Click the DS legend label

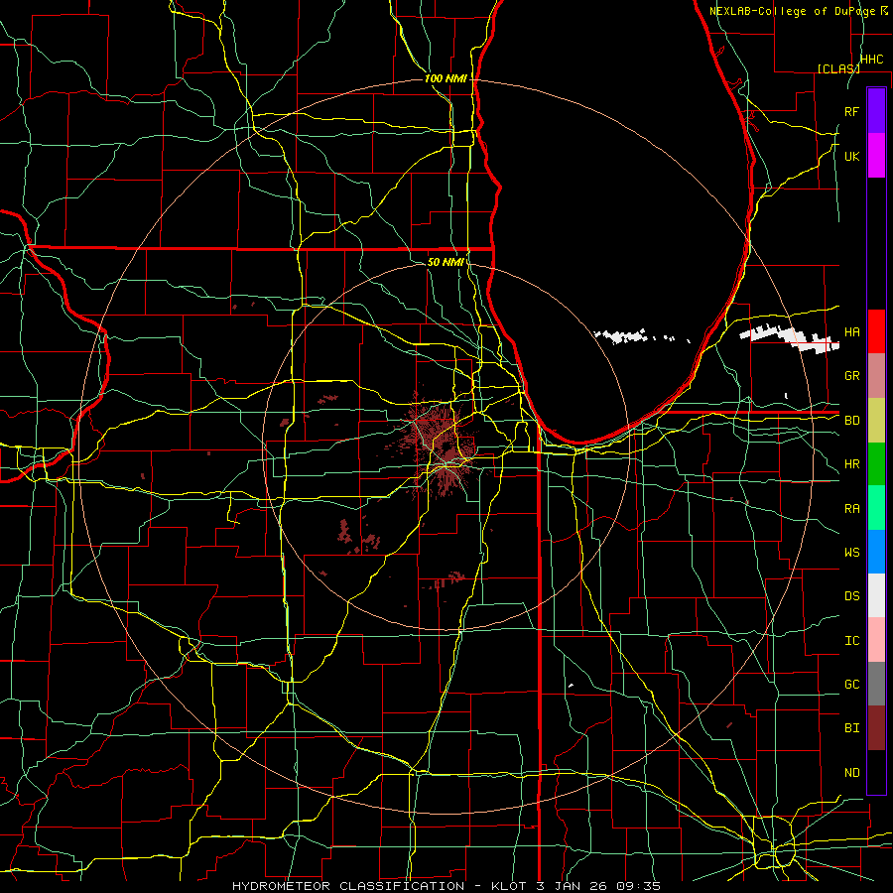pyautogui.click(x=851, y=596)
